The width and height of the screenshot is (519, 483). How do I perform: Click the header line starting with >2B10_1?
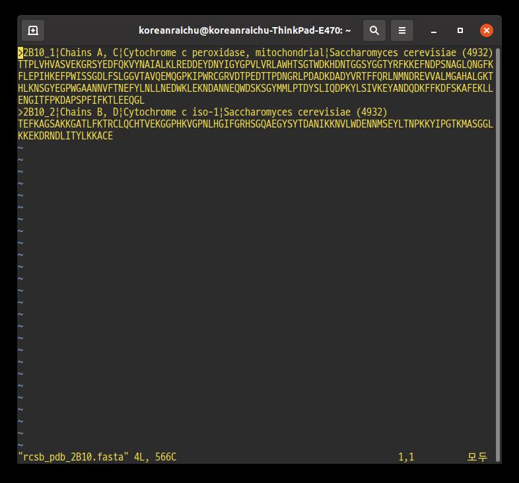(255, 53)
